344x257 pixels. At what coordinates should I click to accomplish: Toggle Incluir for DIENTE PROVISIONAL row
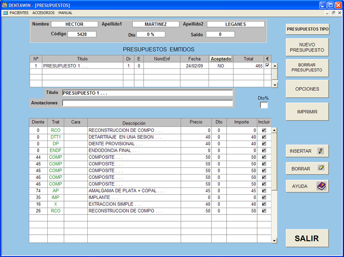coord(264,144)
